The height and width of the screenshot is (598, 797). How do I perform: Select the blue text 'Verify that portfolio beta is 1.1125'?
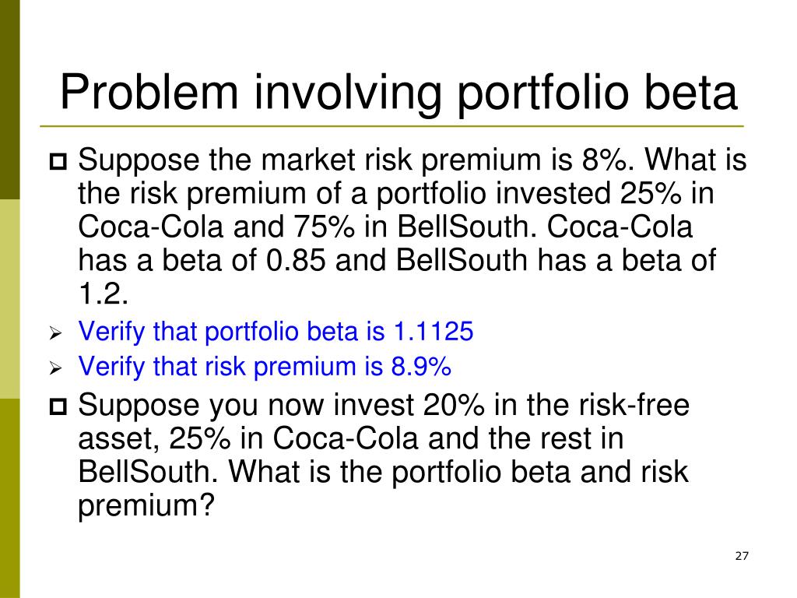click(276, 332)
